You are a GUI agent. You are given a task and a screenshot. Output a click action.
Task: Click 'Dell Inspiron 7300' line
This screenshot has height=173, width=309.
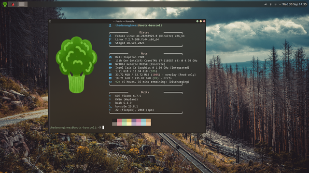coord(130,57)
